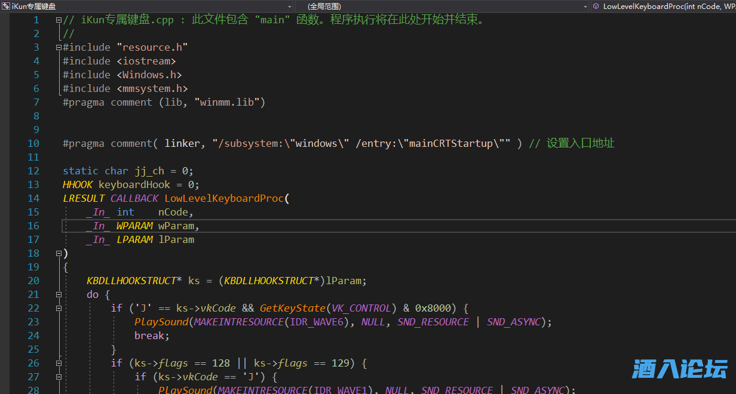The width and height of the screenshot is (736, 394).
Task: Click the 酒入论坛 watermark logo
Action: pos(680,368)
